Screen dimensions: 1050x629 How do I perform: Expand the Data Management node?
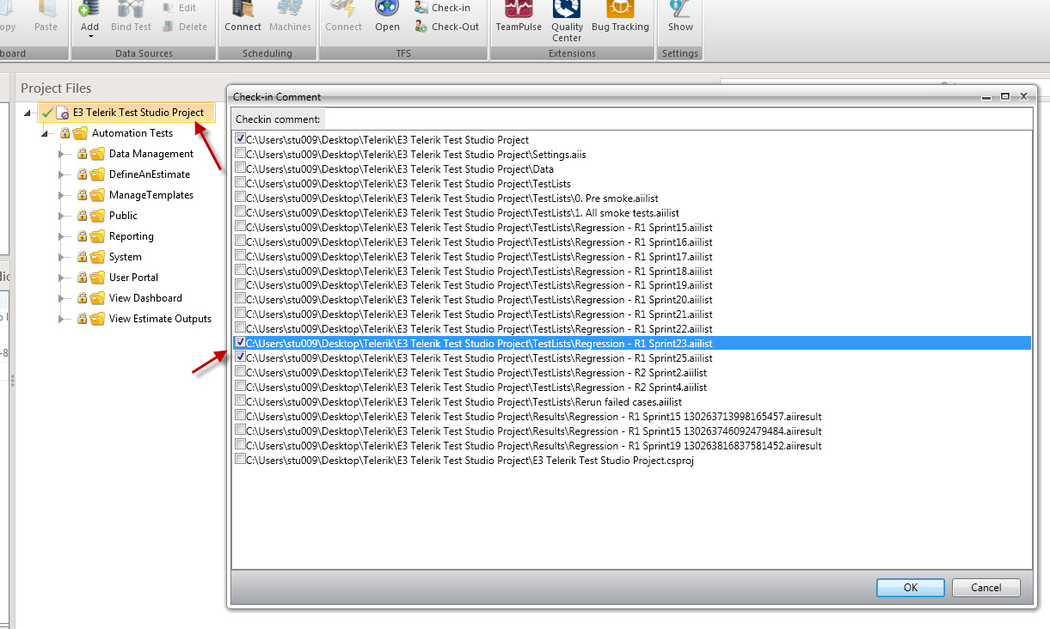coord(63,154)
